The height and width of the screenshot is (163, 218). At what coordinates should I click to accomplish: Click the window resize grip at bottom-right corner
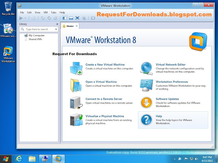click(x=212, y=146)
